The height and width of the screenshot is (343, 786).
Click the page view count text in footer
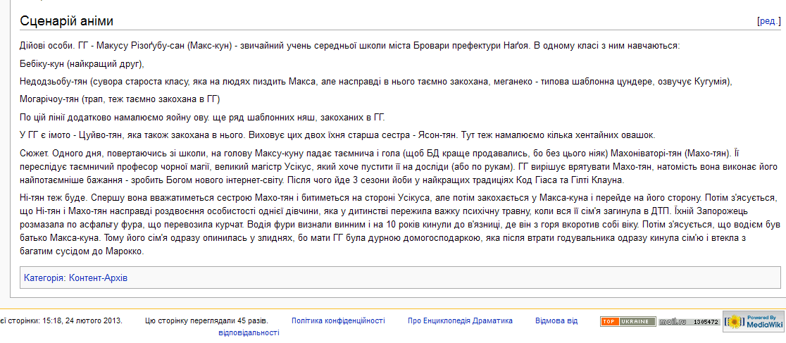[206, 320]
